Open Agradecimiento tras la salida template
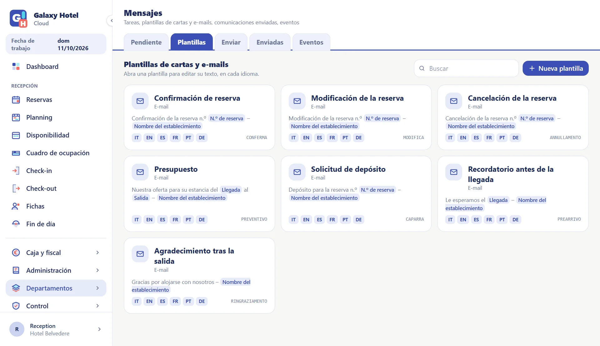The width and height of the screenshot is (600, 346). point(199,276)
